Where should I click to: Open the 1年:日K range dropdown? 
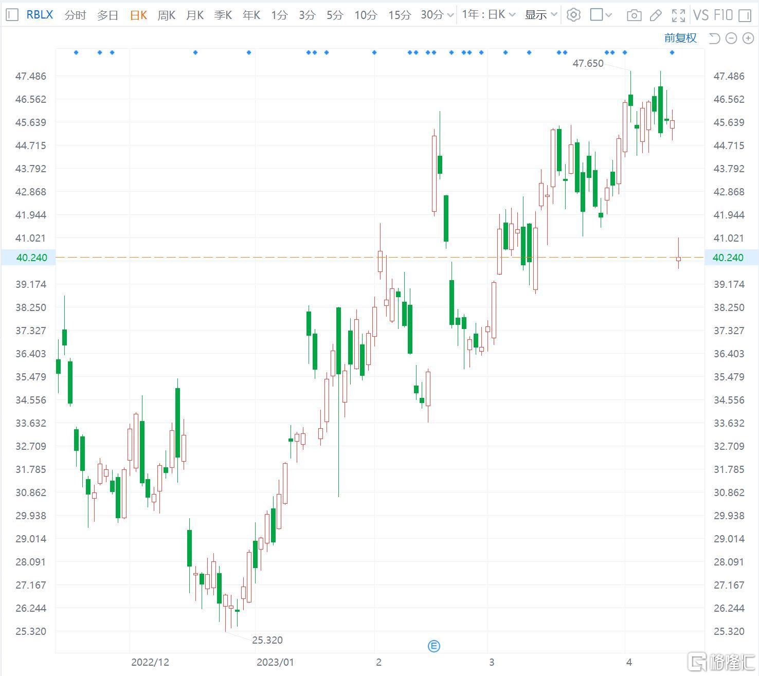coord(489,14)
